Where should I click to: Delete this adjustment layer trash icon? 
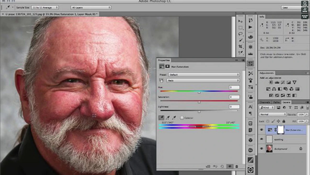point(237,167)
